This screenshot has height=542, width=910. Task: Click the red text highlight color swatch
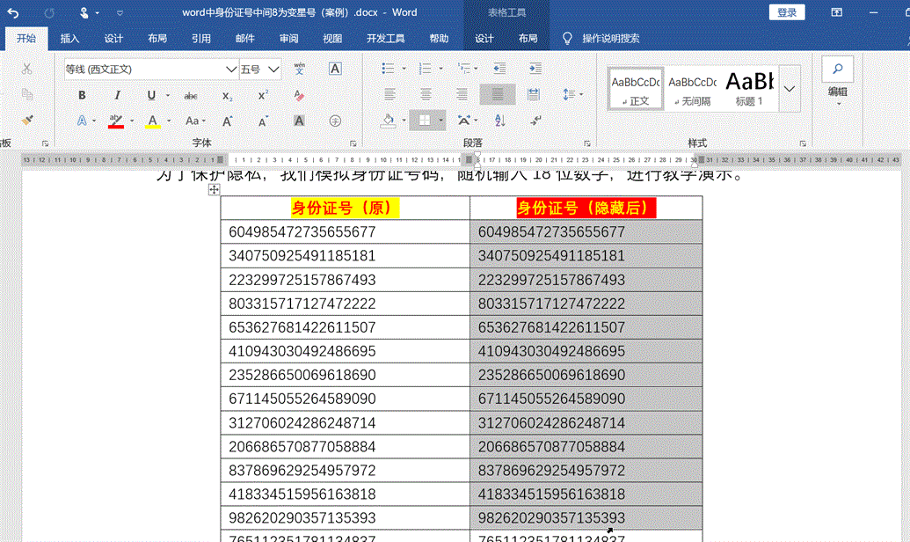point(116,121)
